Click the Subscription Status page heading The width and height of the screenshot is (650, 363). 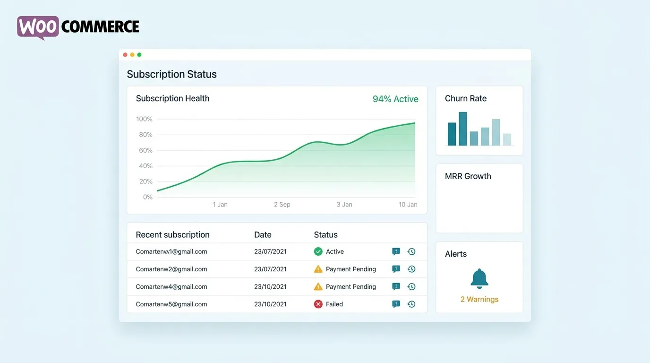click(x=172, y=74)
